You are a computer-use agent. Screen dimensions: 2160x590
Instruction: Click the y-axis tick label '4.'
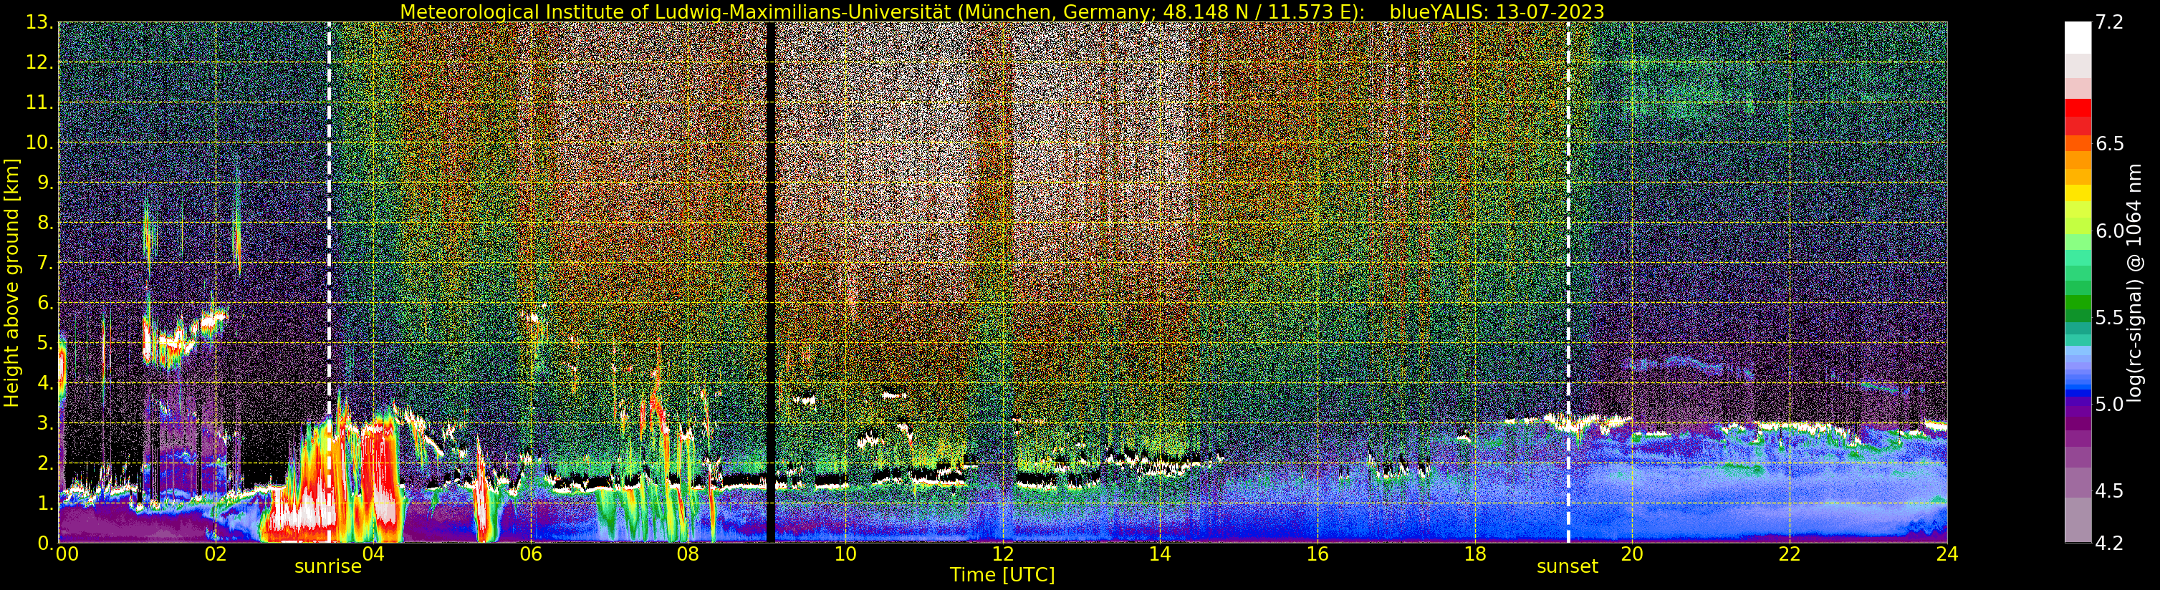[x=45, y=383]
